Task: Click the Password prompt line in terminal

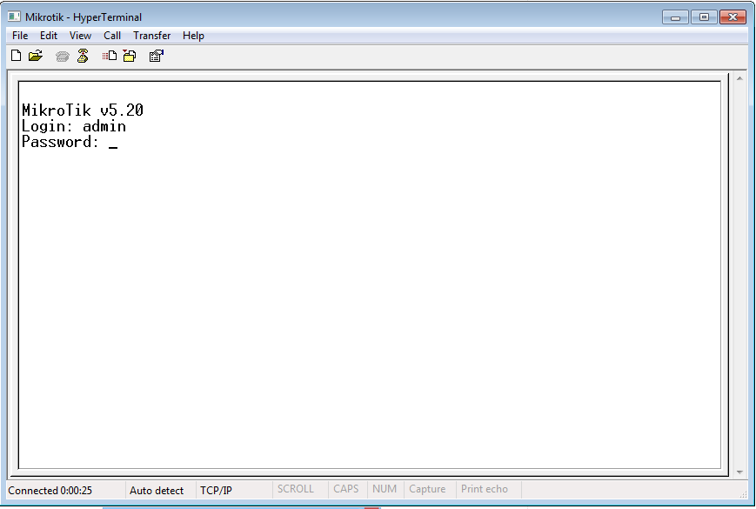Action: [70, 142]
